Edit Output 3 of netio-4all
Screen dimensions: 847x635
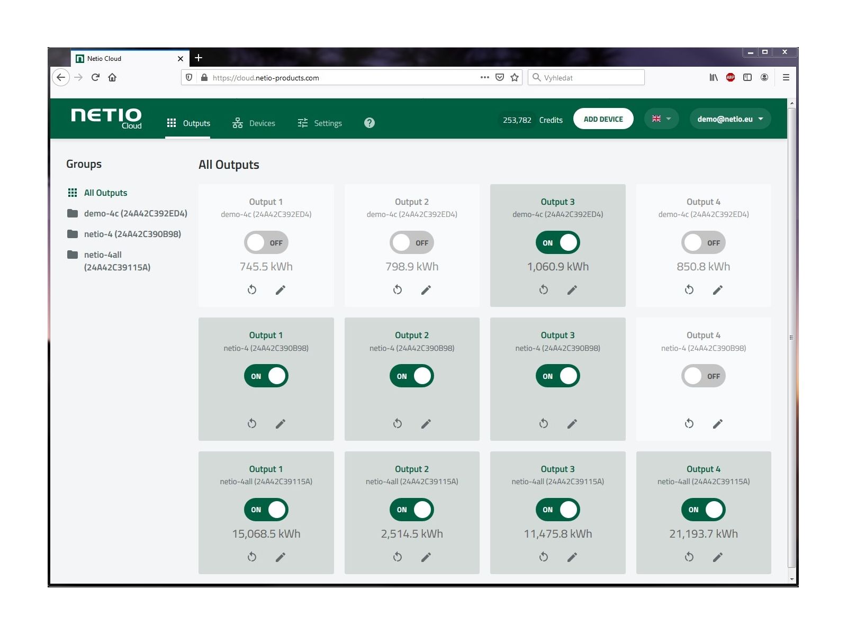point(572,557)
